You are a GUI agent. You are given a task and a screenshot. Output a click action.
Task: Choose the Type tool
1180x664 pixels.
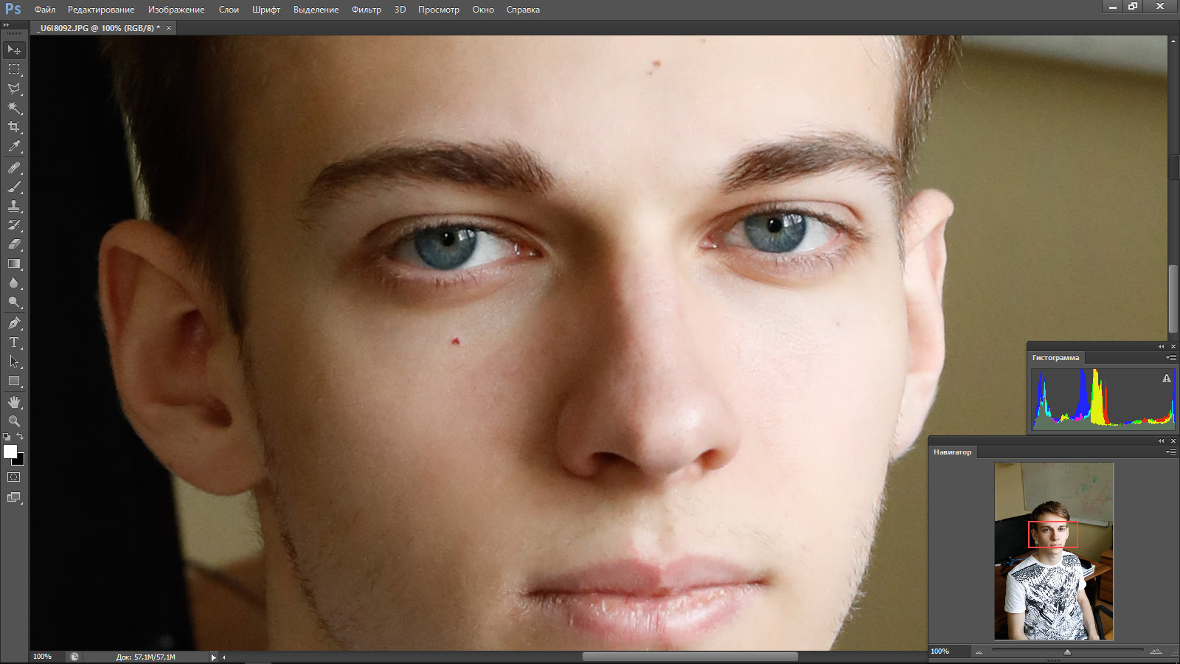[x=14, y=342]
